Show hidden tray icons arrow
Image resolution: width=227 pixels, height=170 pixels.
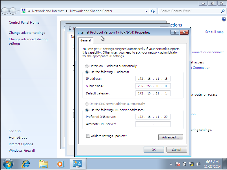click(171, 164)
